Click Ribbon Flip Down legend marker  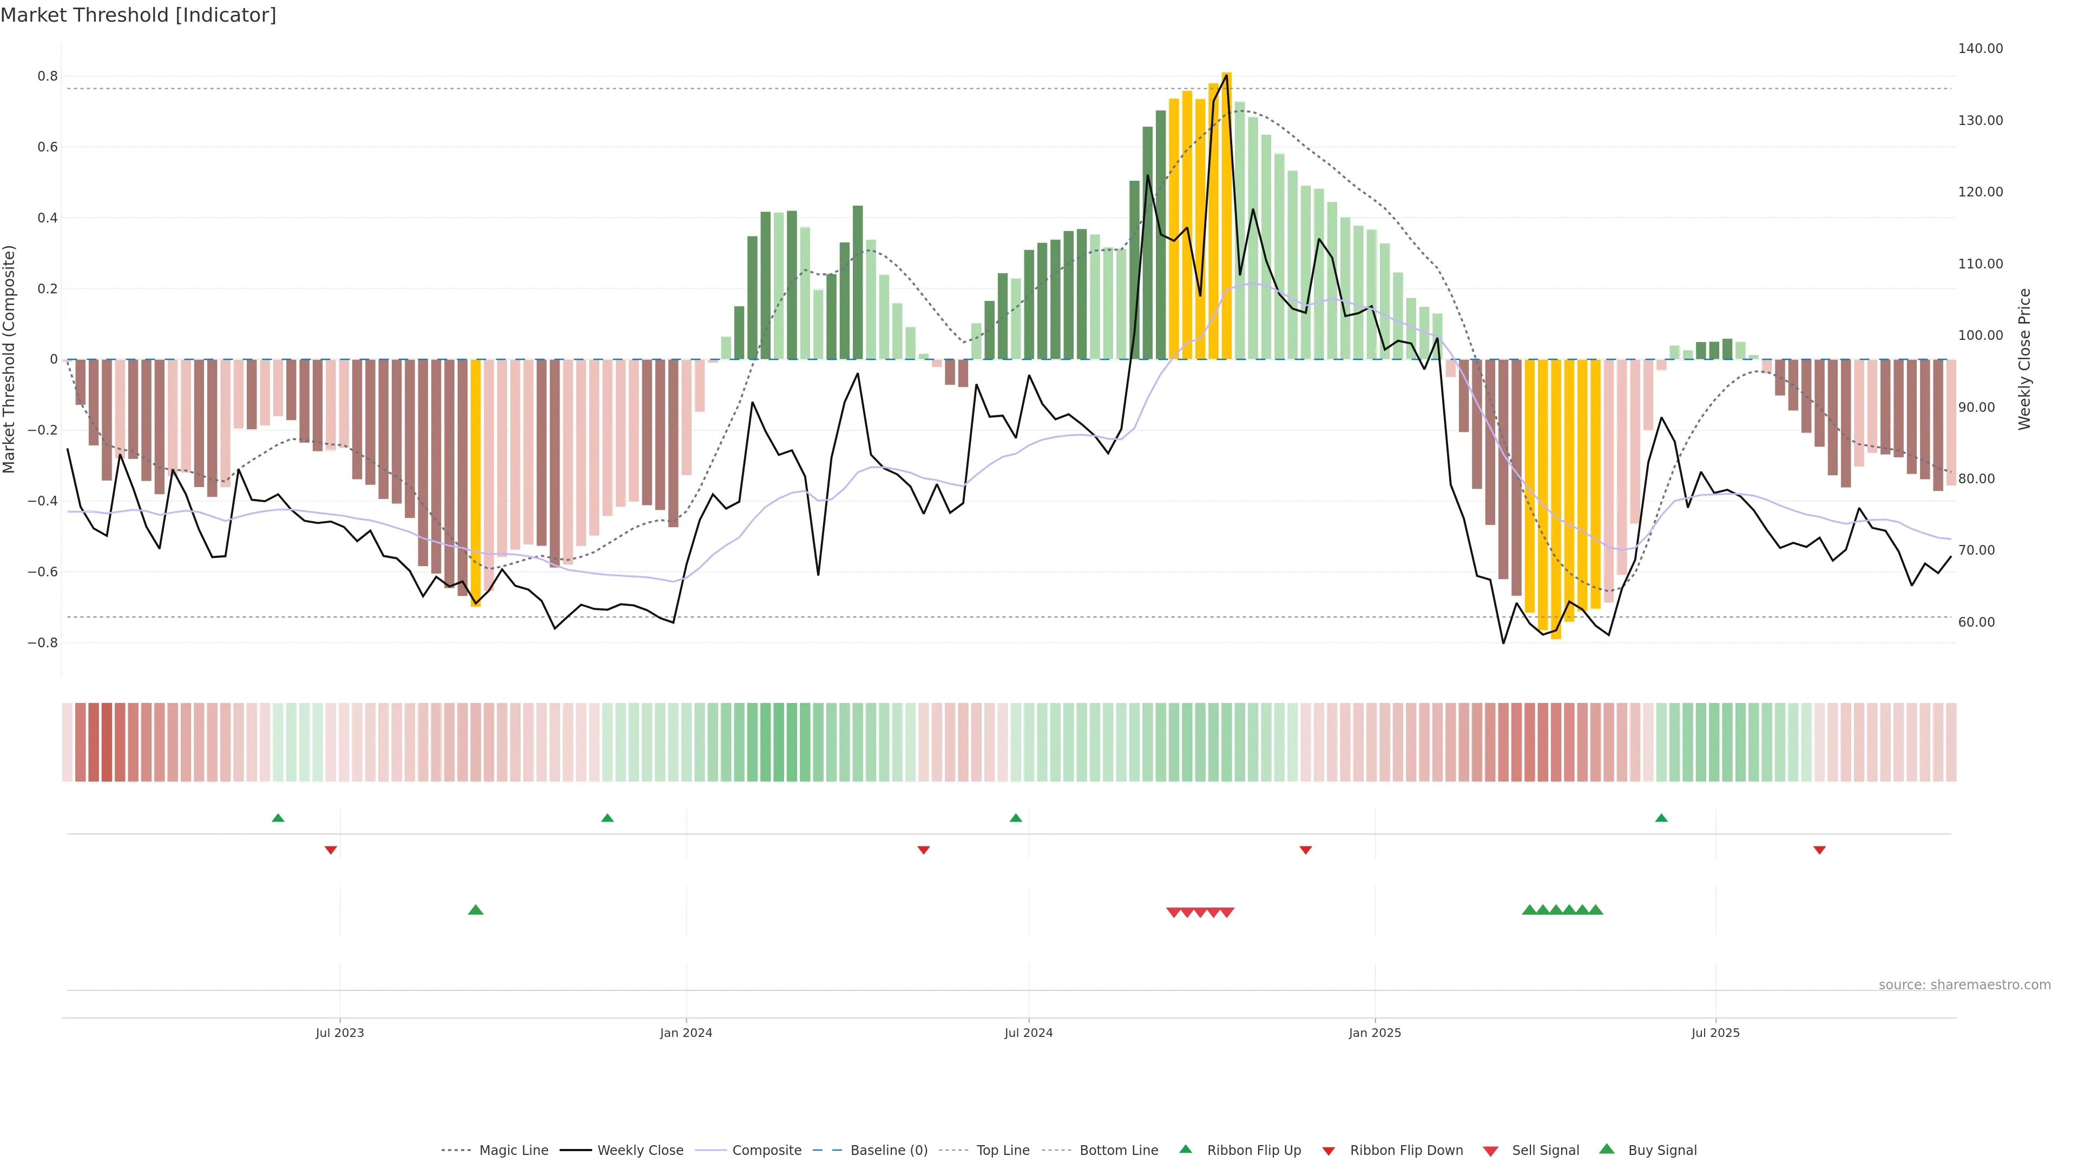tap(1329, 1151)
